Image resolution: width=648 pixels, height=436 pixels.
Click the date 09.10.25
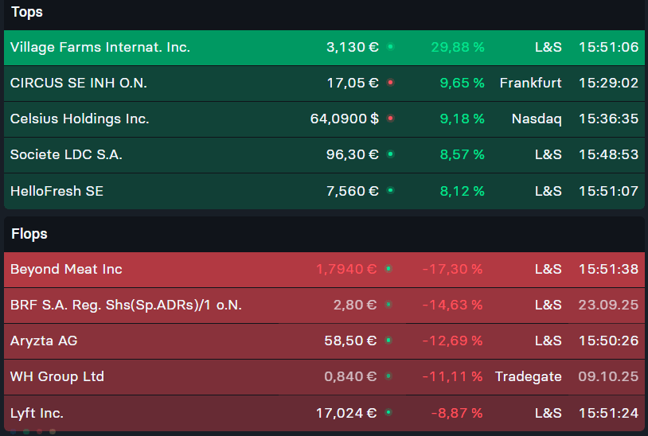click(608, 376)
